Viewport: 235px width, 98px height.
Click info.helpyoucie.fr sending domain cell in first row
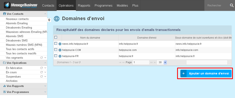click(128, 44)
